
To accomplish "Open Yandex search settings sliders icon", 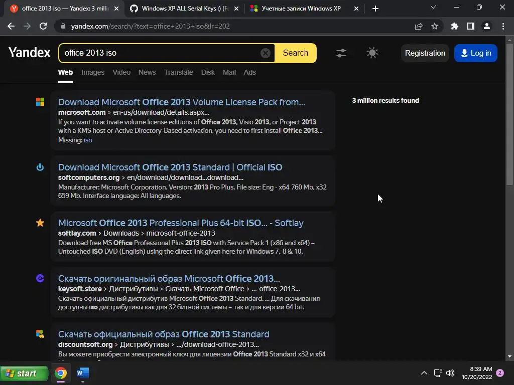I will [341, 53].
